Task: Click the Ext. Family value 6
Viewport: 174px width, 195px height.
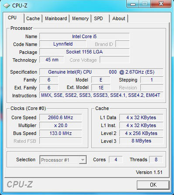Action: pyautogui.click(x=49, y=88)
